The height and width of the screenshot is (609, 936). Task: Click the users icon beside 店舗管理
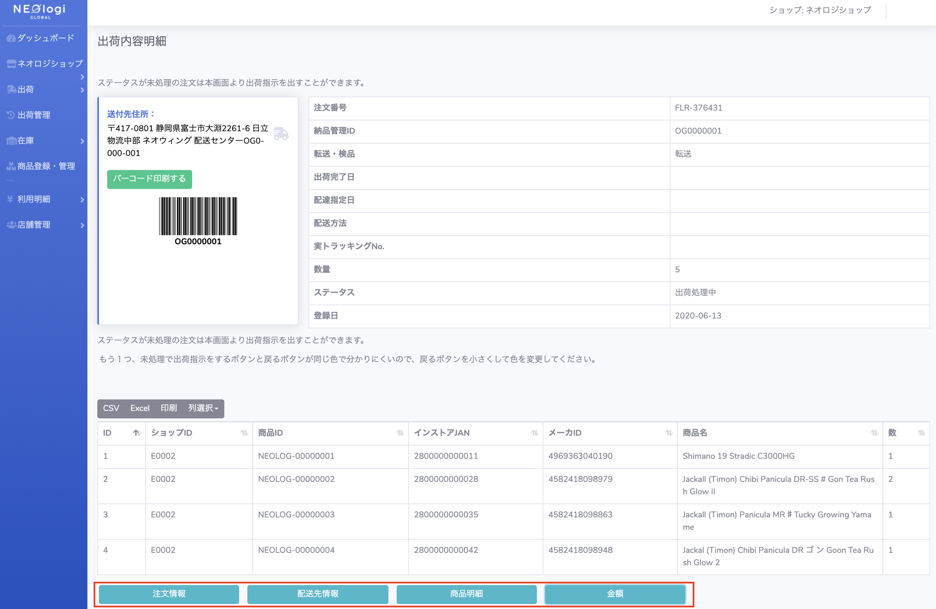point(11,225)
